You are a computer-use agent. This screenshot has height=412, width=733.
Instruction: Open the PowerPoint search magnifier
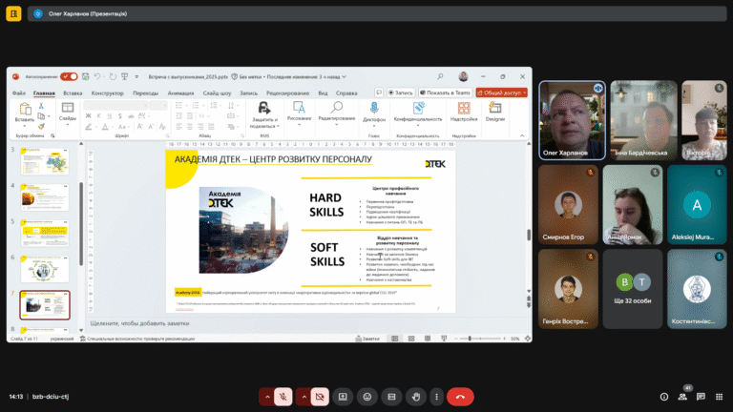point(440,76)
